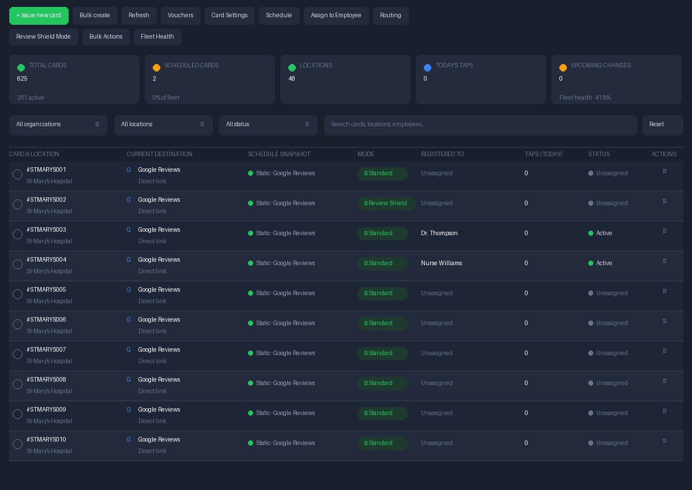The width and height of the screenshot is (692, 490).
Task: Tick the checkbox for card #STMARYS004
Action: click(17, 264)
